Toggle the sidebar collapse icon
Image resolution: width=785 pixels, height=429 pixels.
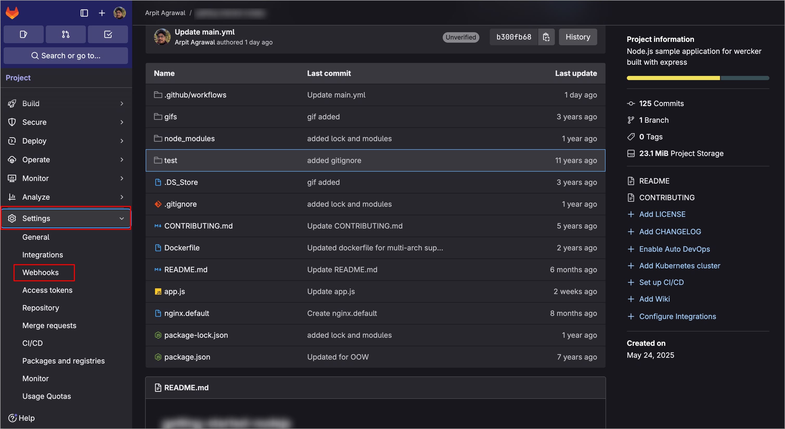84,13
